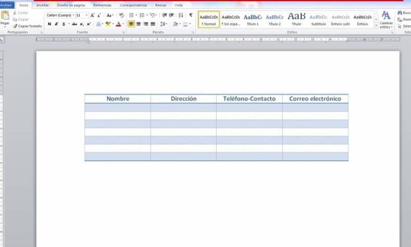Toggle strikethrough formatting
This screenshot has height=247, width=411.
pos(74,24)
